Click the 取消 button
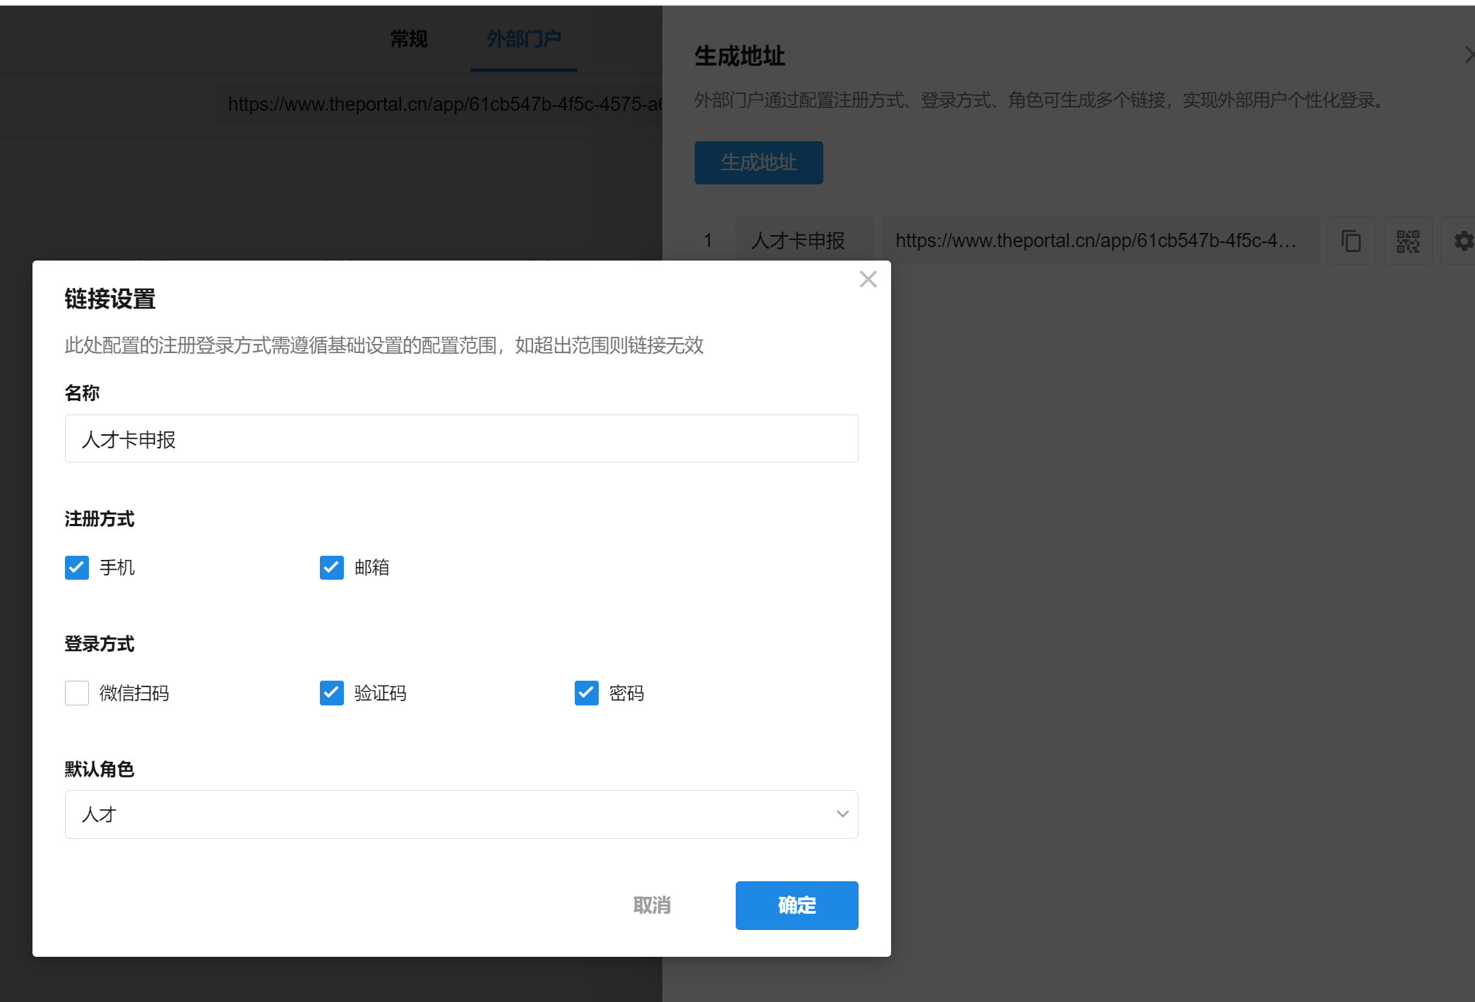Image resolution: width=1475 pixels, height=1002 pixels. (652, 905)
